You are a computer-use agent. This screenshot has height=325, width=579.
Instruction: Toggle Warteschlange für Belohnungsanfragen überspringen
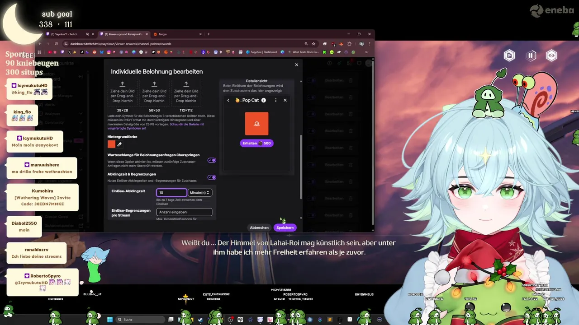click(212, 160)
